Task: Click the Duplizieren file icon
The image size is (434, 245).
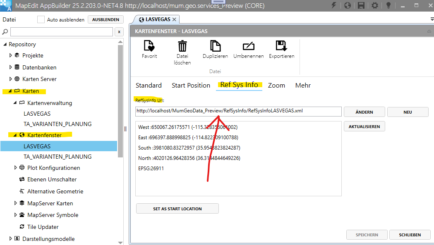Action: [x=215, y=46]
